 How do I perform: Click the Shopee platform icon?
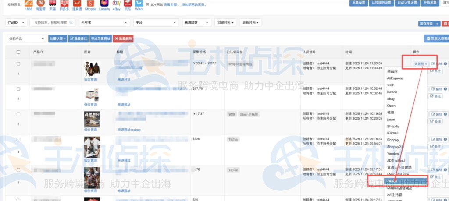click(x=90, y=3)
